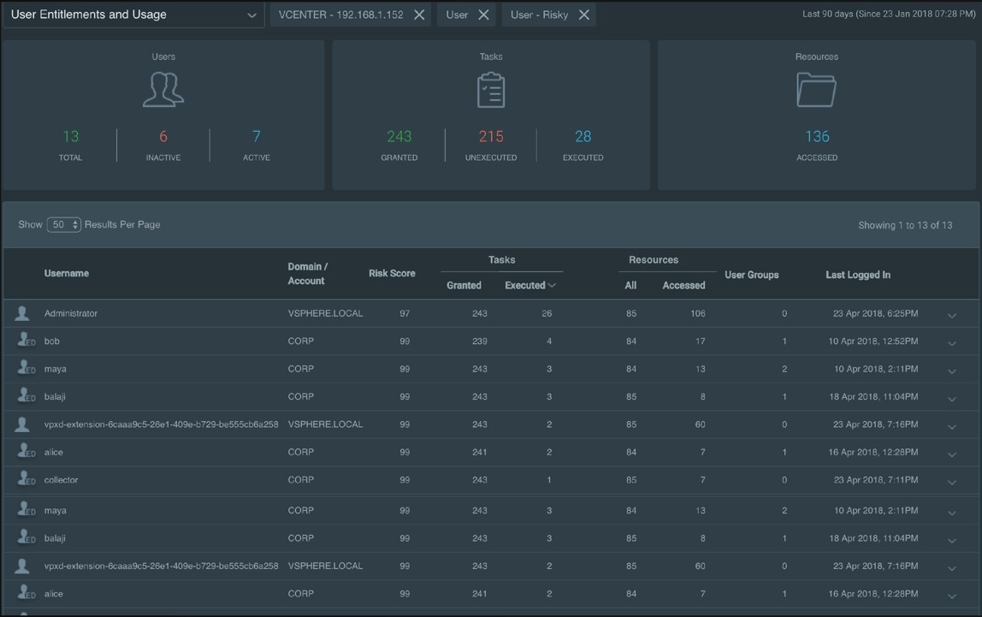
Task: Remove the User filter chip
Action: [x=484, y=15]
